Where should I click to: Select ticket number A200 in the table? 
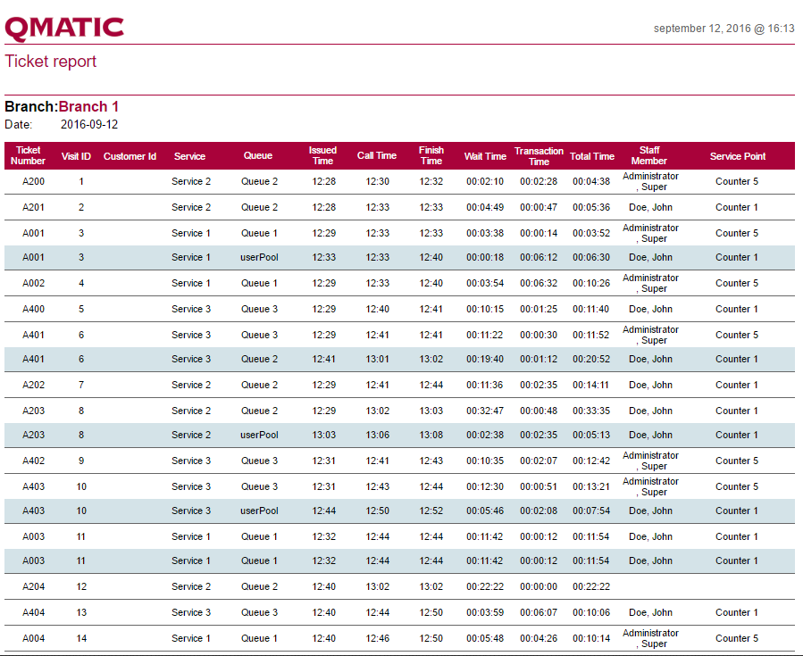point(33,181)
